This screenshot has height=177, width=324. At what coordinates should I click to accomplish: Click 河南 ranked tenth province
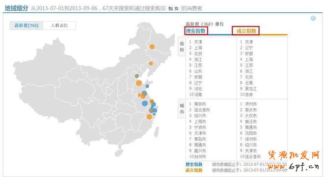tap(198, 95)
